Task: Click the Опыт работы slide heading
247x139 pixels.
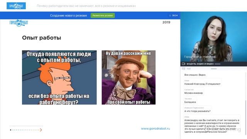Action: click(41, 38)
